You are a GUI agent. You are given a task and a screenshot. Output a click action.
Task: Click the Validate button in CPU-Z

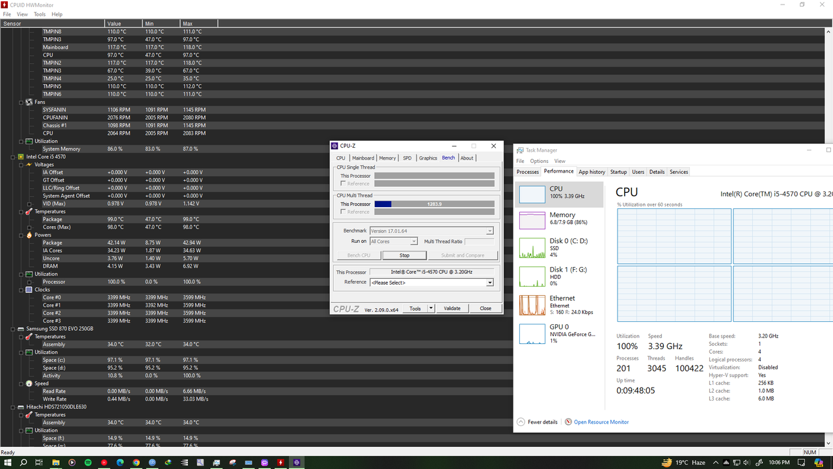point(452,309)
